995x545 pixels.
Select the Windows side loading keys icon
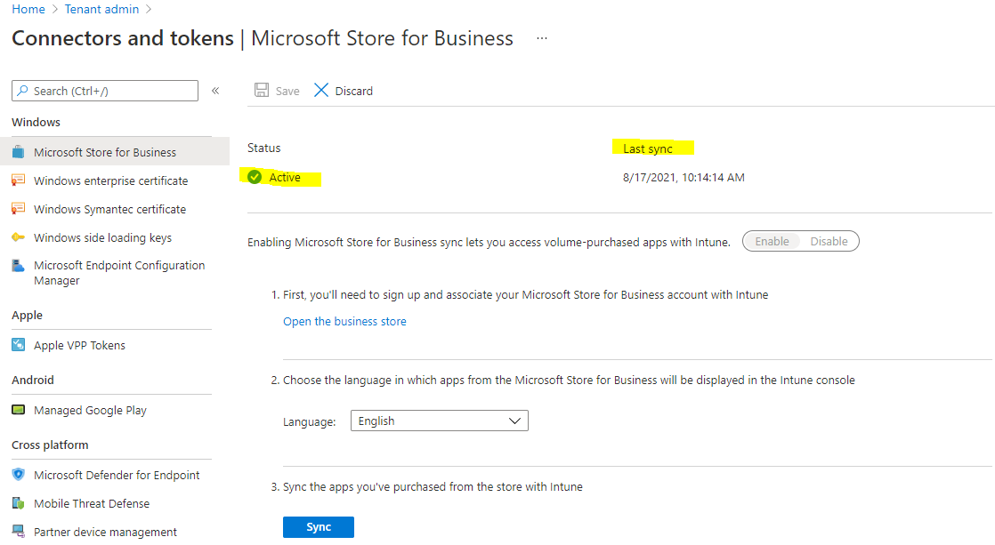point(20,237)
